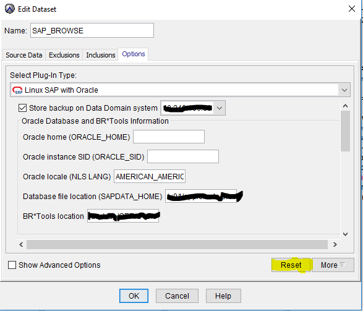Open Help for the dialog
The width and height of the screenshot is (363, 311).
223,296
